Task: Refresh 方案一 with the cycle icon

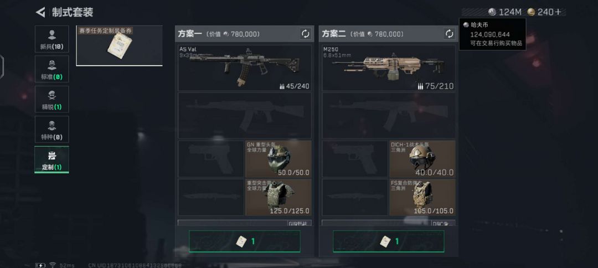Action: click(306, 34)
